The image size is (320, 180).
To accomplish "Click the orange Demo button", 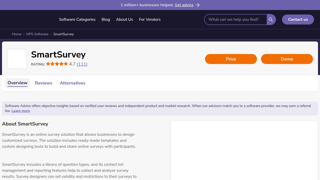I will coord(287,59).
